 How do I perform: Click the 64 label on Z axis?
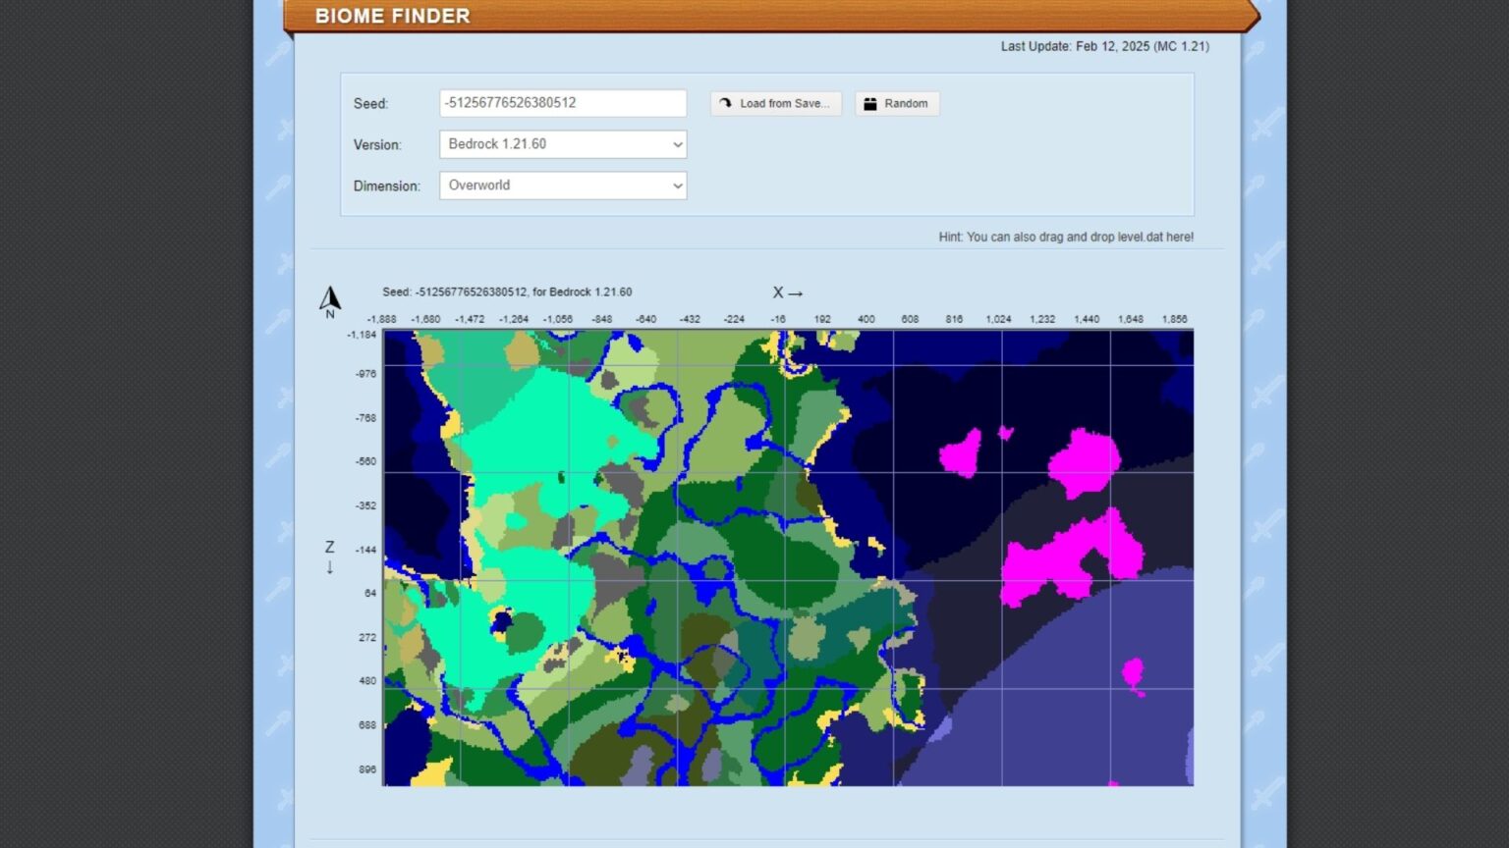(x=369, y=593)
